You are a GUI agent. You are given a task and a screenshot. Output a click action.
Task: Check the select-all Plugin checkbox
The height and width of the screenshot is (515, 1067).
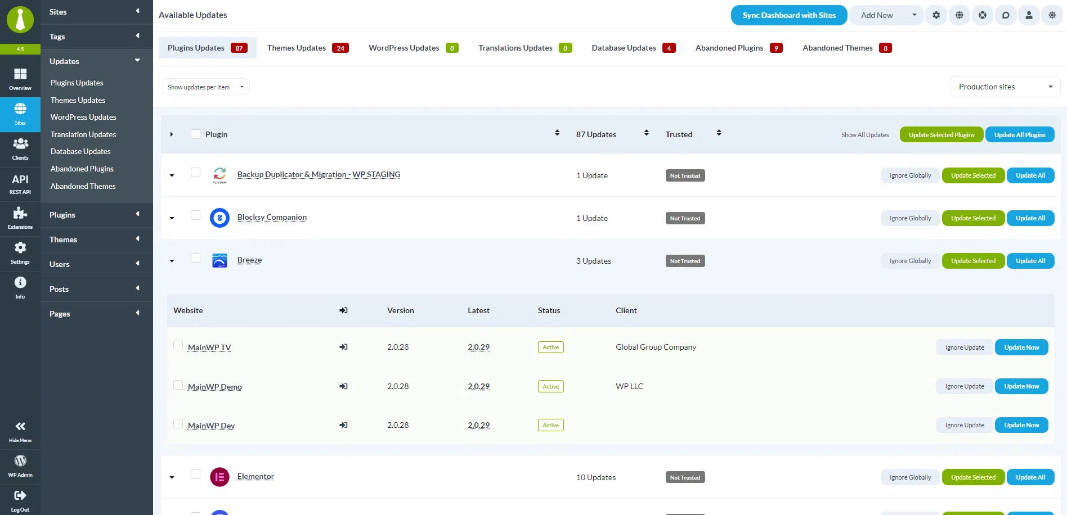pyautogui.click(x=195, y=134)
